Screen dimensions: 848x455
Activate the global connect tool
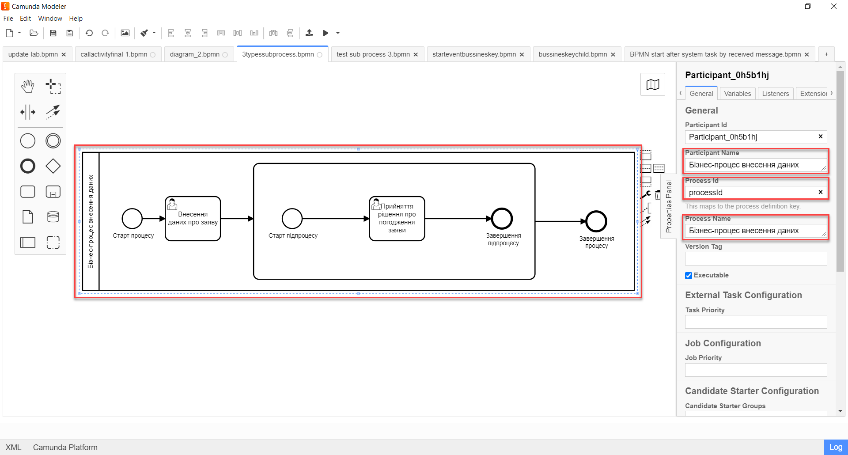click(x=53, y=112)
